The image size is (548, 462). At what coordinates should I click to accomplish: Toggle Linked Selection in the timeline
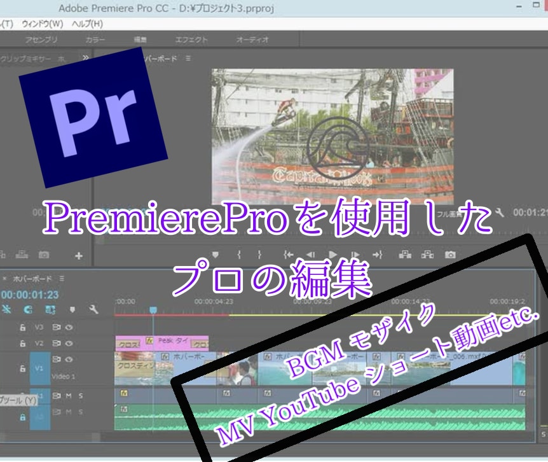[x=51, y=309]
